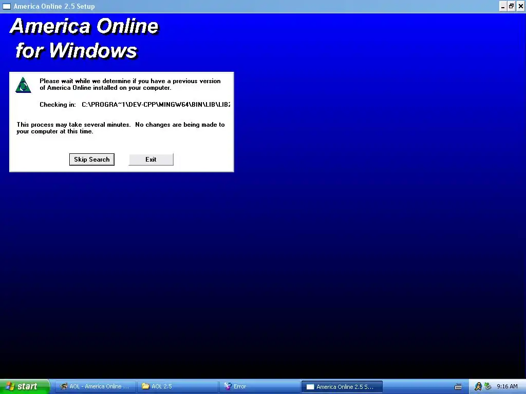Click the messenger figure tray icon
Screen dimensions: 526x394
point(478,386)
